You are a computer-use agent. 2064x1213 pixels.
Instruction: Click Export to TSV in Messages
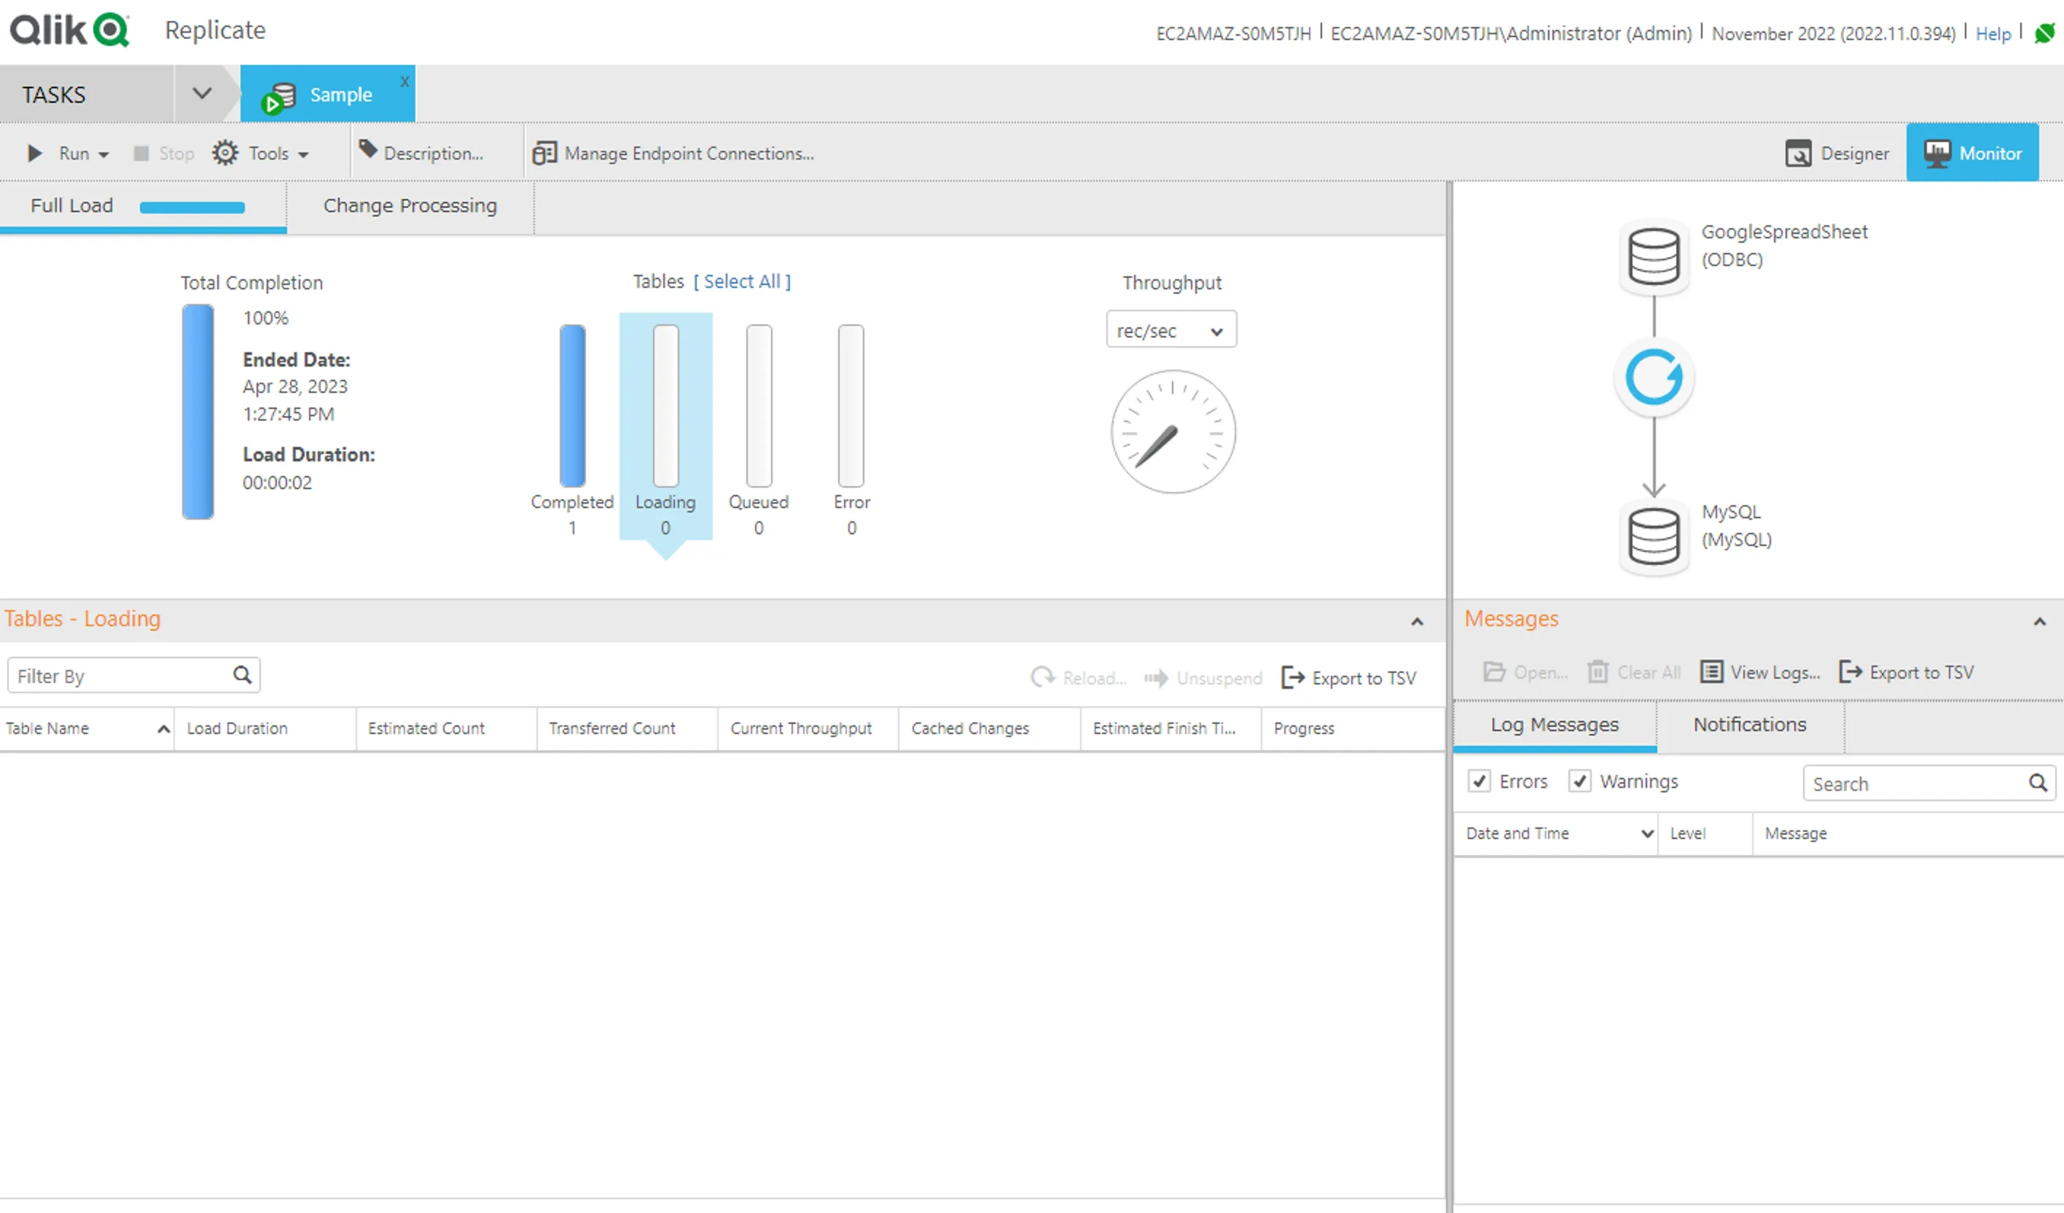(x=1907, y=672)
